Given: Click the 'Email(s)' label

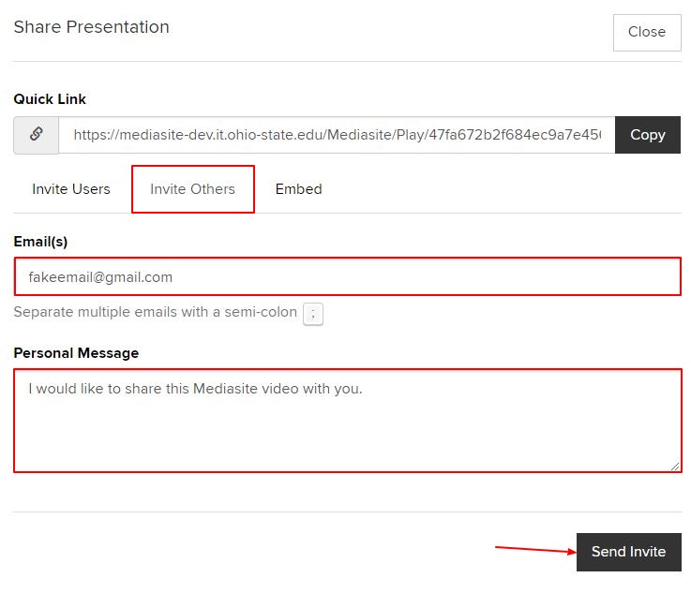Looking at the screenshot, I should click(40, 242).
